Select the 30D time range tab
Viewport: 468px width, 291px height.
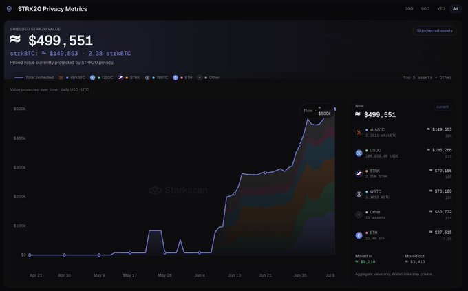409,9
